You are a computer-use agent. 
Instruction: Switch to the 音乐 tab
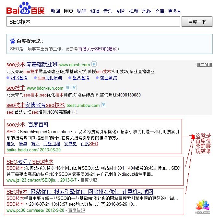pos(108,11)
